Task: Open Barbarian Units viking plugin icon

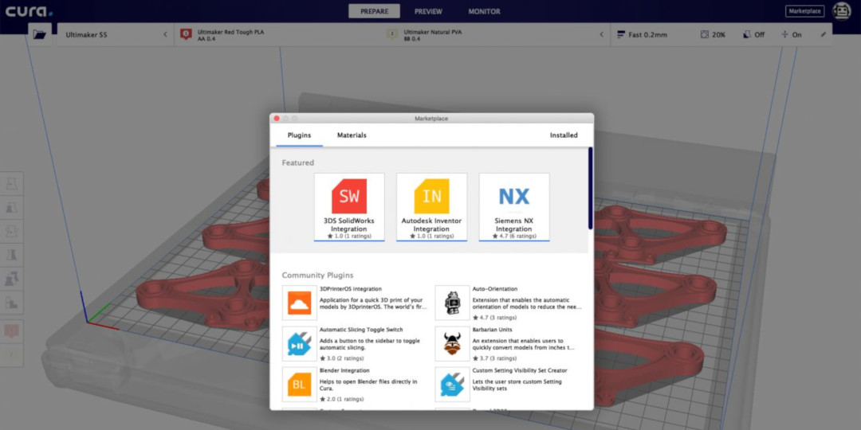Action: coord(453,344)
